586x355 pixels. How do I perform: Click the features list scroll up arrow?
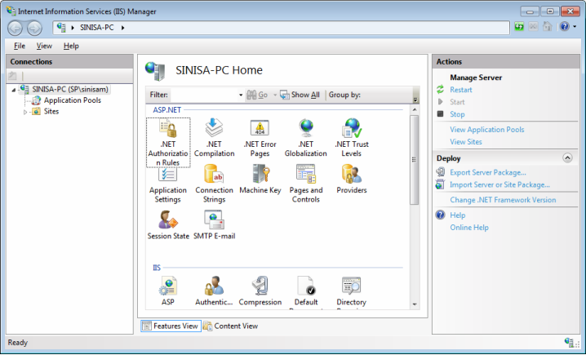415,110
